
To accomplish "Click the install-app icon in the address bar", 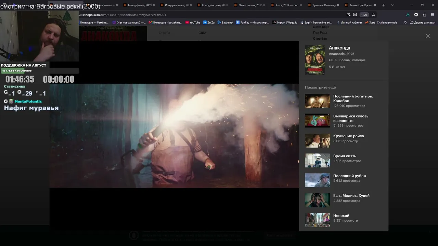I will [355, 15].
